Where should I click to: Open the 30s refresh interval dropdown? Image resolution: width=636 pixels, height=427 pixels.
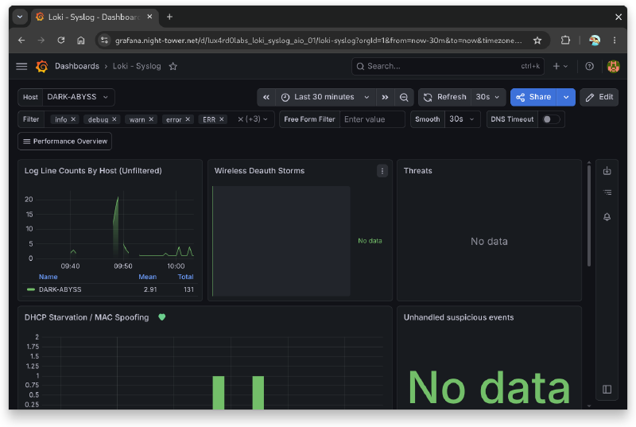pos(488,97)
